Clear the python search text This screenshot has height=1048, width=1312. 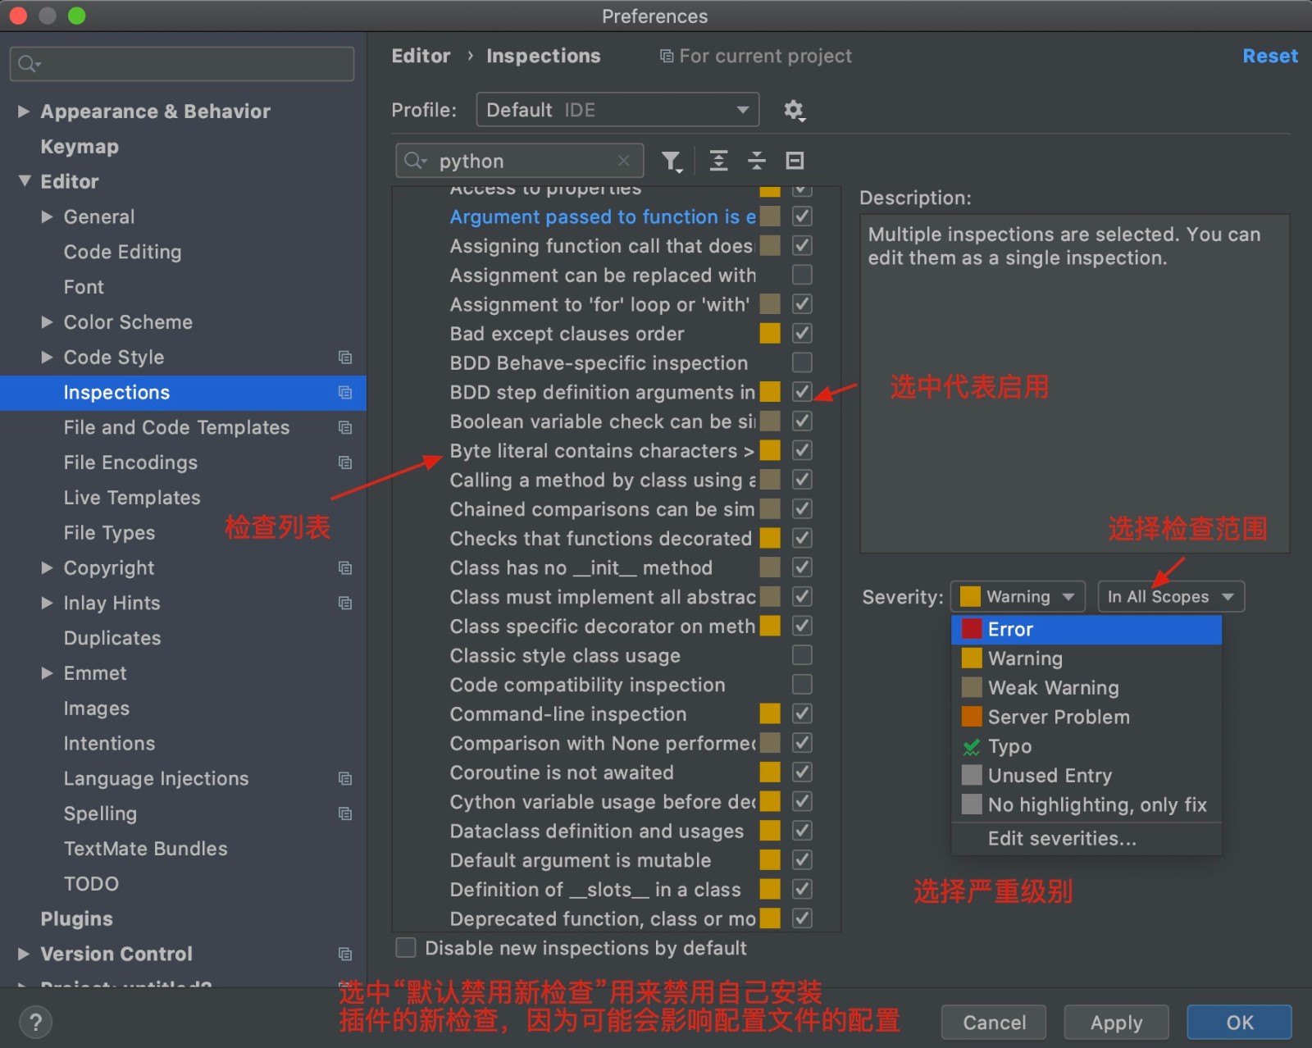[x=624, y=161]
